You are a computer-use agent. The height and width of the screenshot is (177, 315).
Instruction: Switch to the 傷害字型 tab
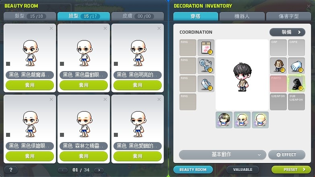(288, 16)
